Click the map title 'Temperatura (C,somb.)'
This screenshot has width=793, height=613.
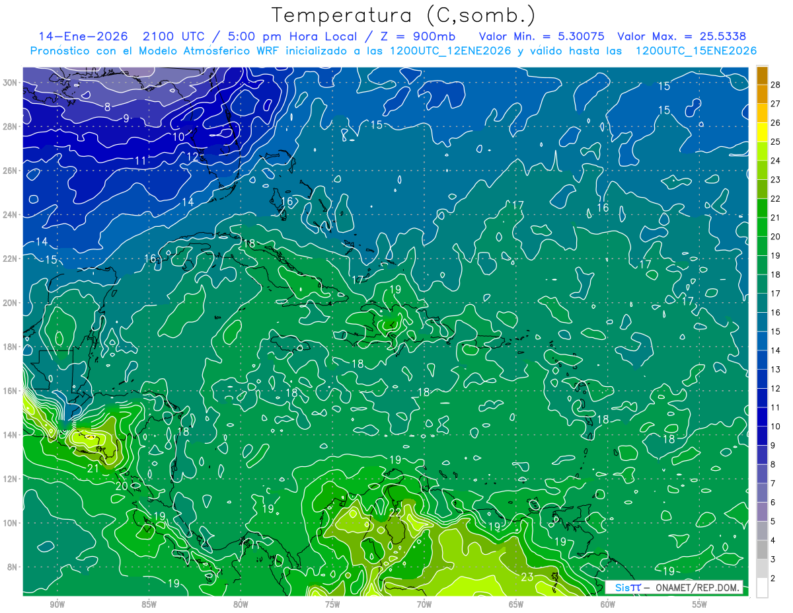[x=403, y=15]
